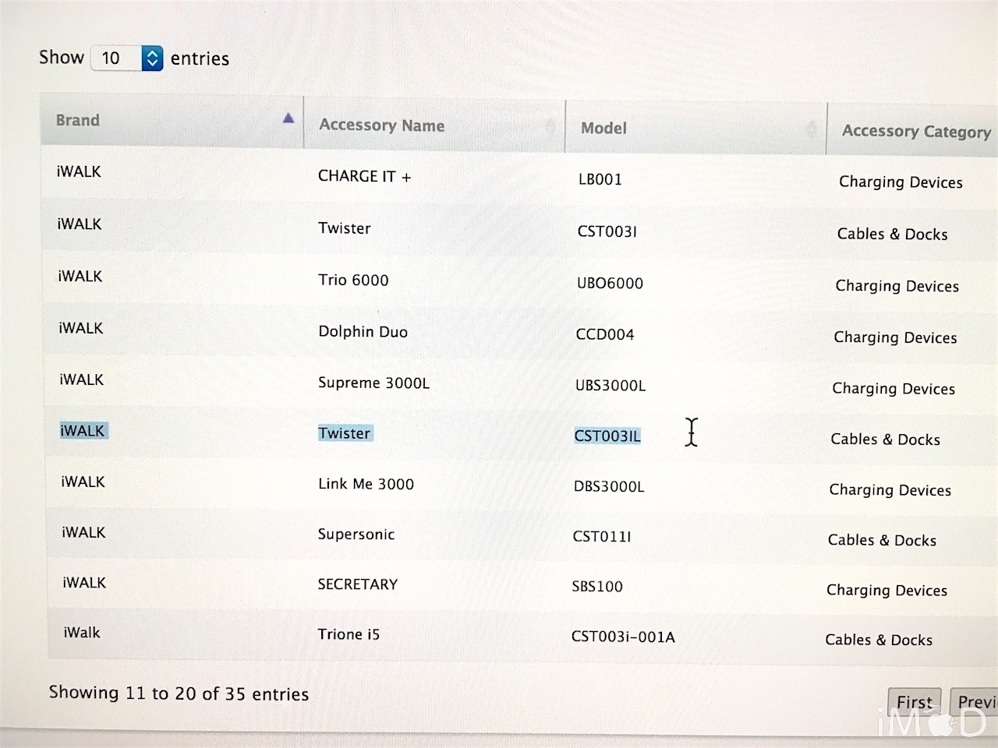
Task: Click Charging Devices in Dolphin Duo row
Action: (895, 337)
